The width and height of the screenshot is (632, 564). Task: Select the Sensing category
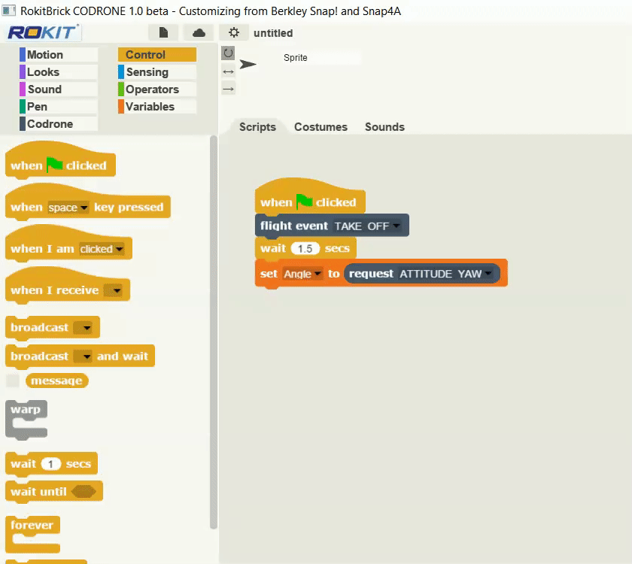[157, 71]
